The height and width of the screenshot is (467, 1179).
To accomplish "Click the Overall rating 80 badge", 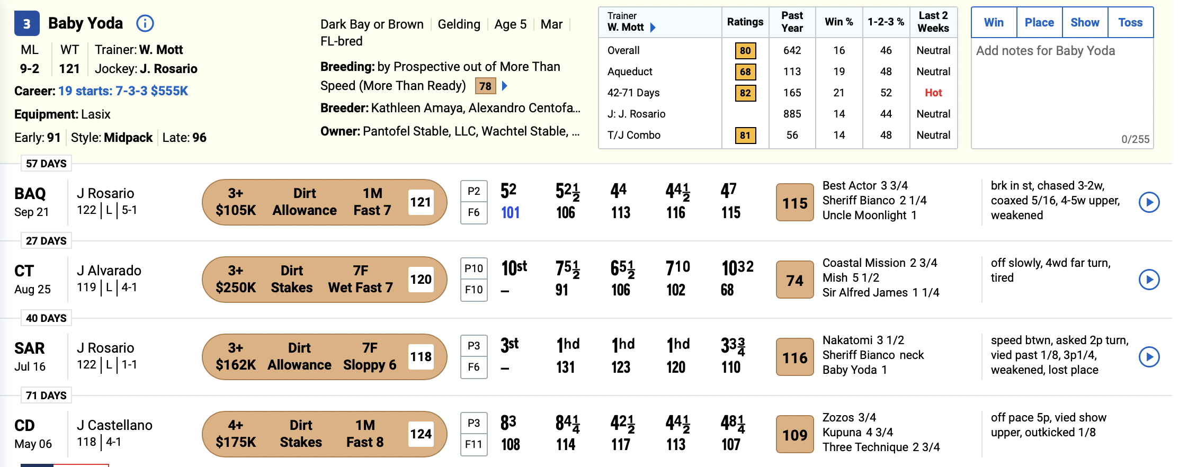I will (745, 51).
